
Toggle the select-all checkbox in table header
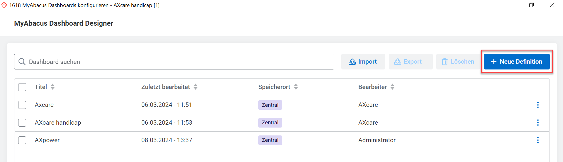click(22, 87)
